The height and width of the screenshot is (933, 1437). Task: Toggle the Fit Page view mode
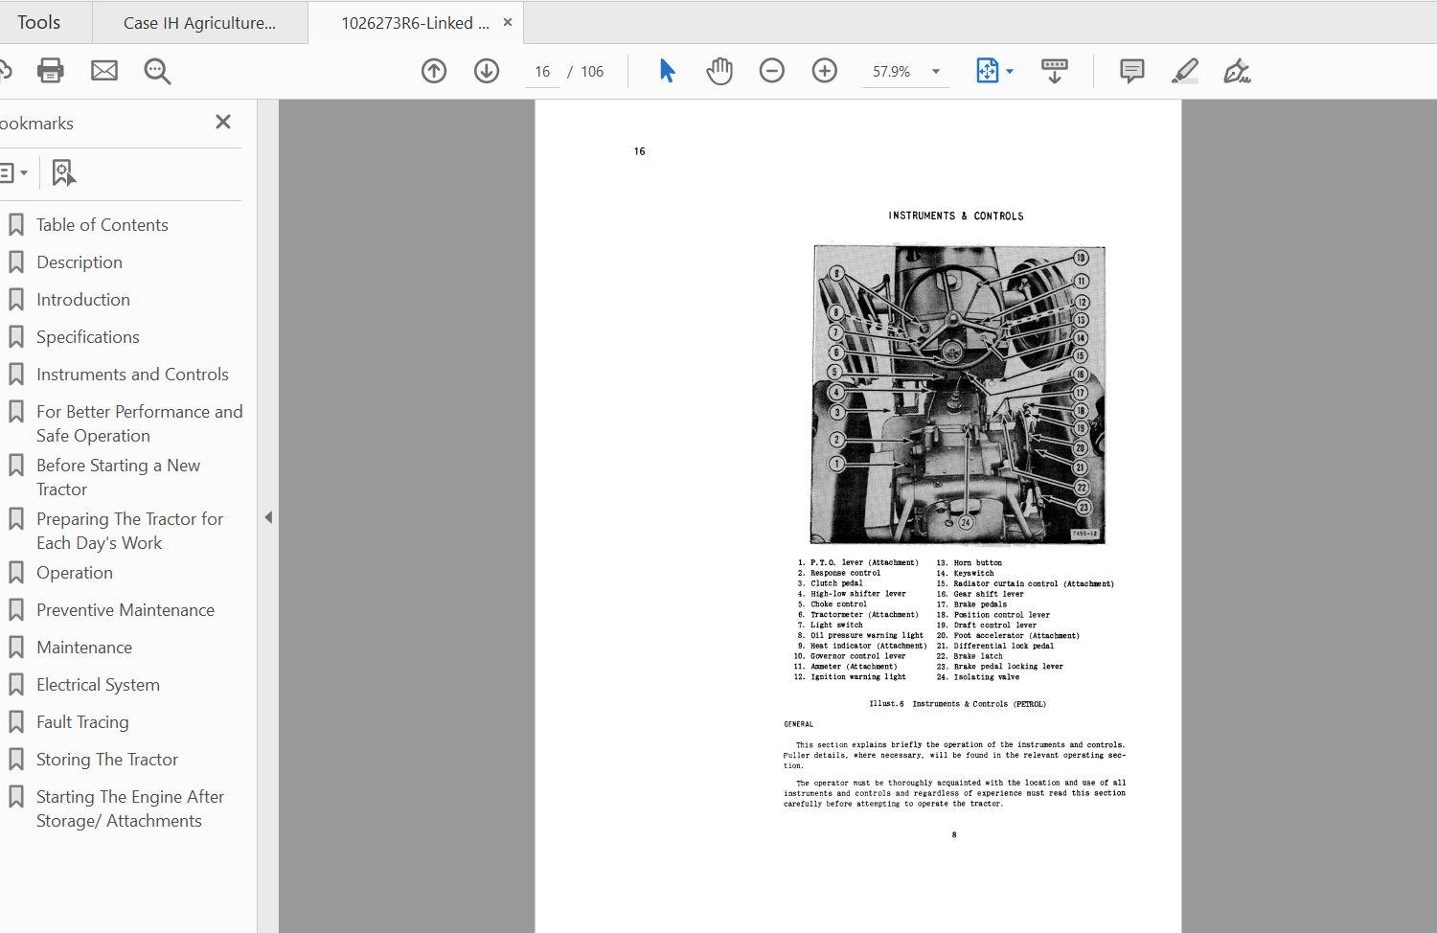click(988, 70)
